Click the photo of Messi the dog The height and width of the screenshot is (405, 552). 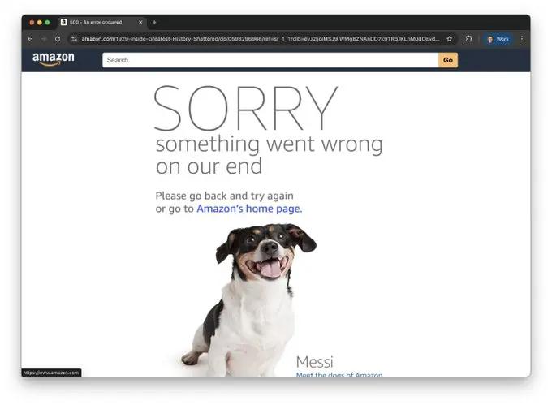tap(248, 299)
